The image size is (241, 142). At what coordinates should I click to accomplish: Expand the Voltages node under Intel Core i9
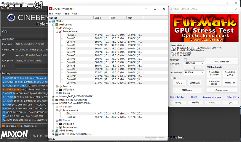point(57,28)
